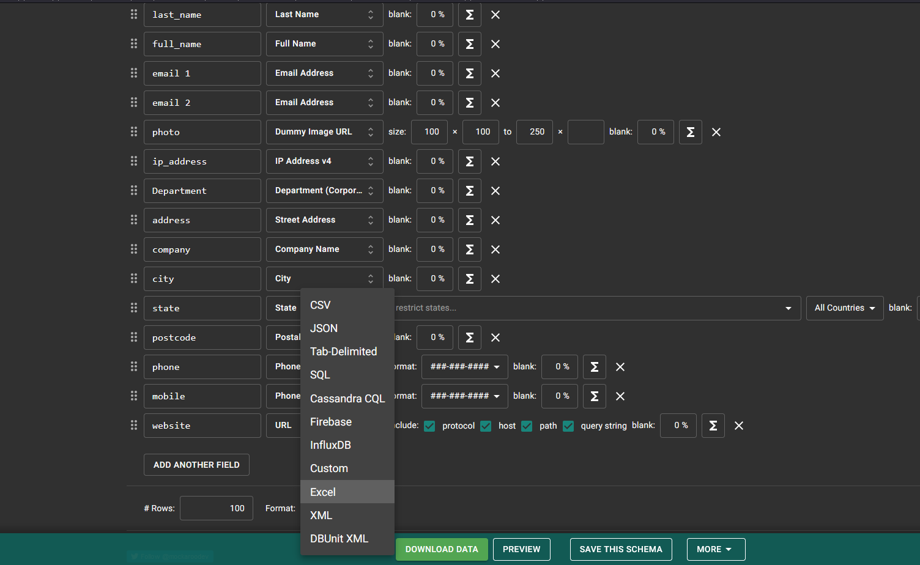Click the DOWNLOAD DATA button

click(442, 549)
